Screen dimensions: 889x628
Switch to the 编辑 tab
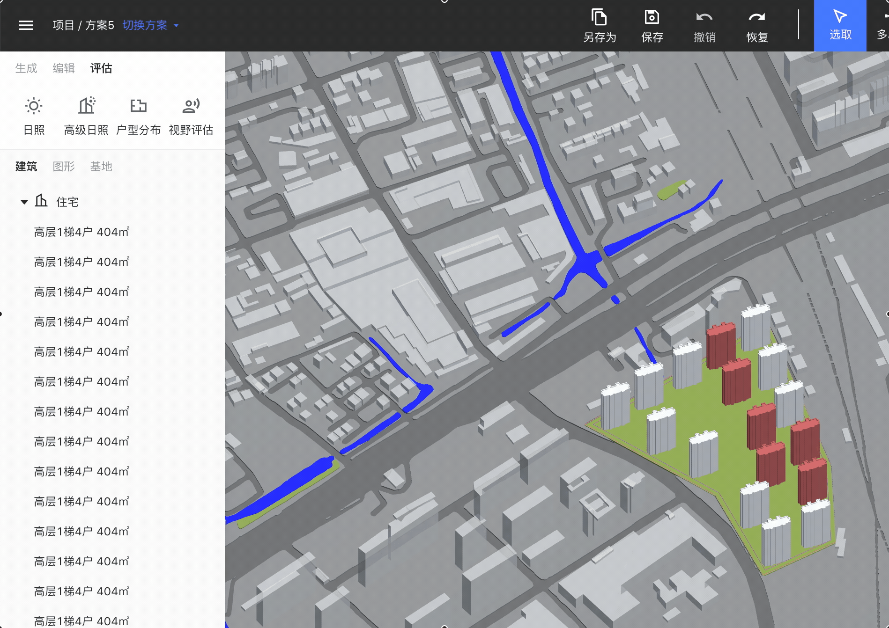(x=64, y=68)
